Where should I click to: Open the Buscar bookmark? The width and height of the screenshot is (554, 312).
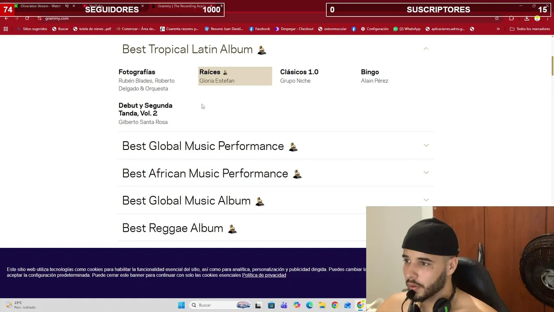60,29
